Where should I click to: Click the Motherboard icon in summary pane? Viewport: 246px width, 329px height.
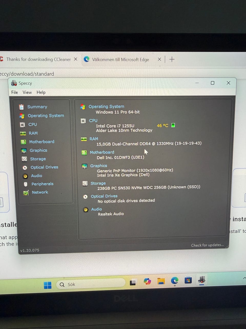pyautogui.click(x=84, y=153)
